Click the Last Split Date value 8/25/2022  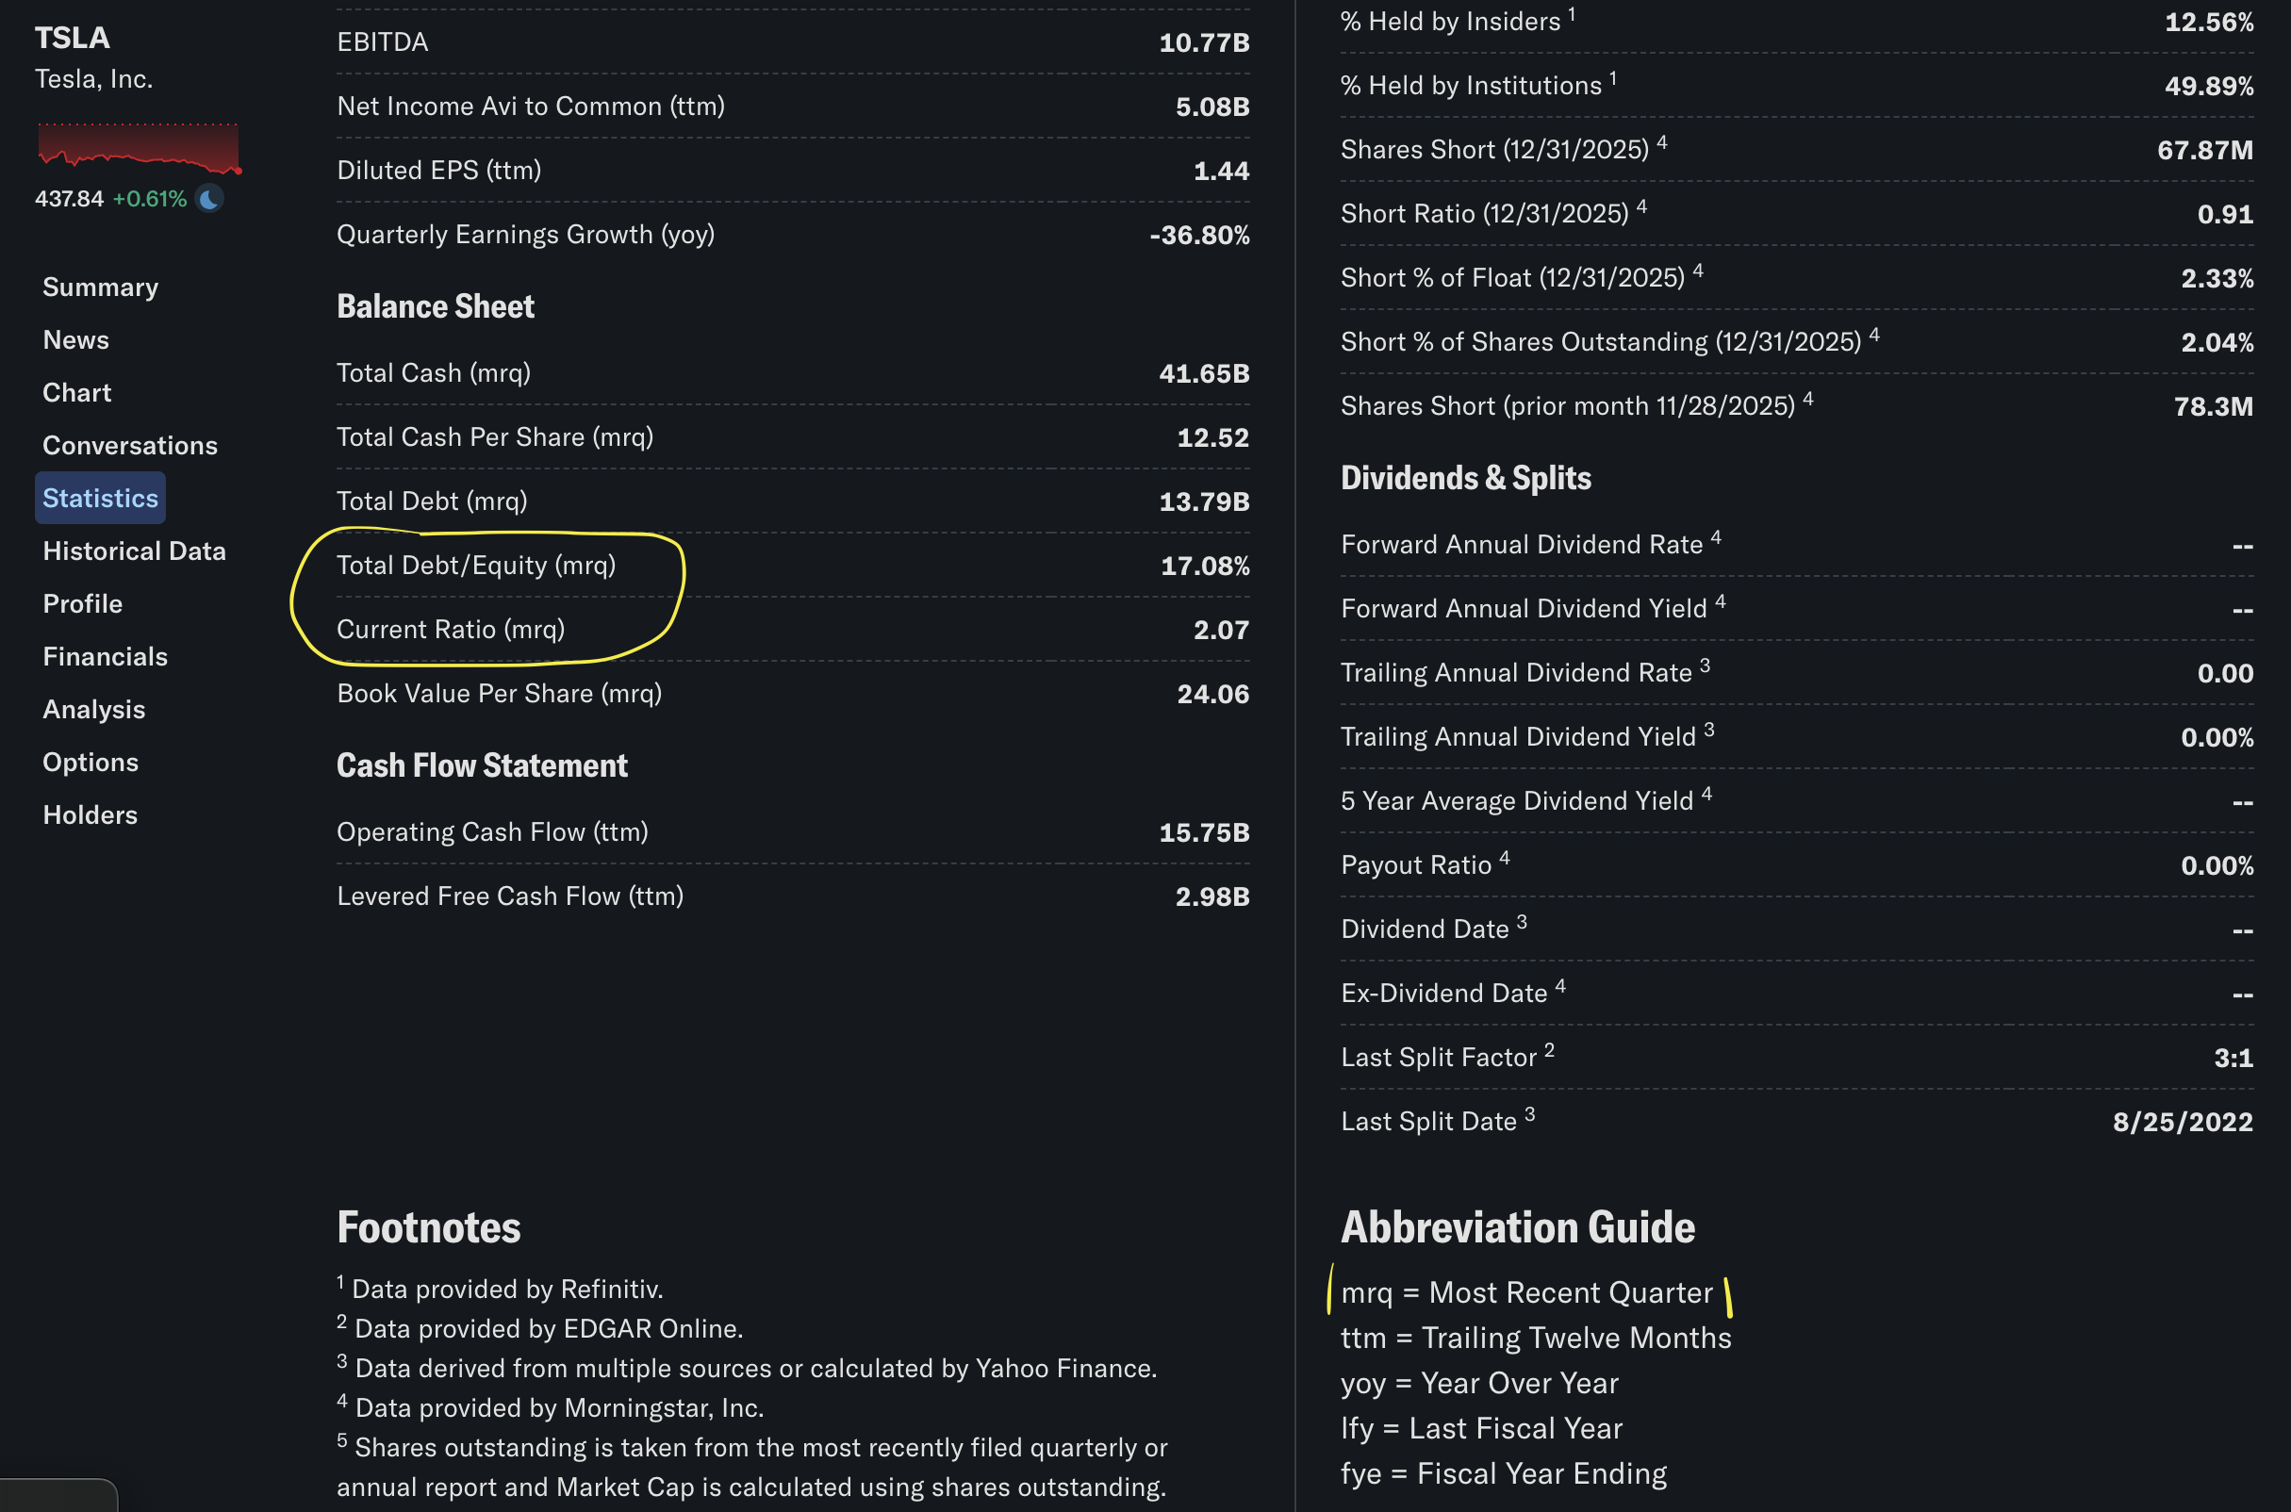pos(2182,1122)
